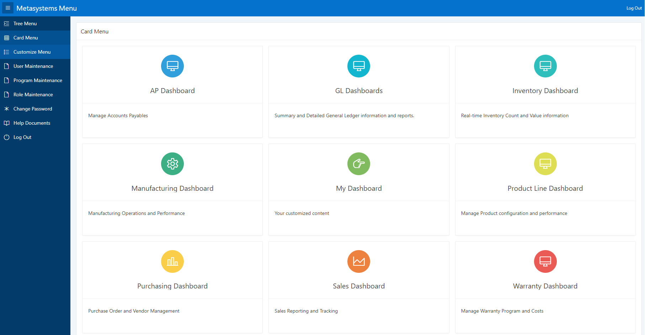
Task: Click the Manufacturing Dashboard gear icon
Action: (172, 164)
